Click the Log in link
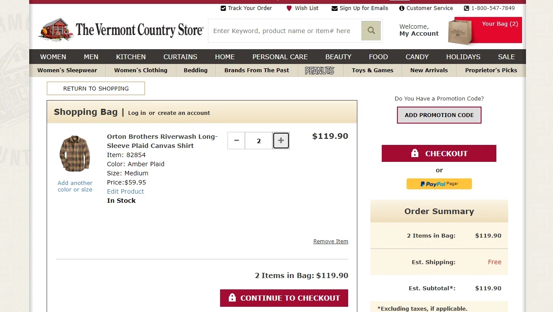553x312 pixels. [137, 113]
